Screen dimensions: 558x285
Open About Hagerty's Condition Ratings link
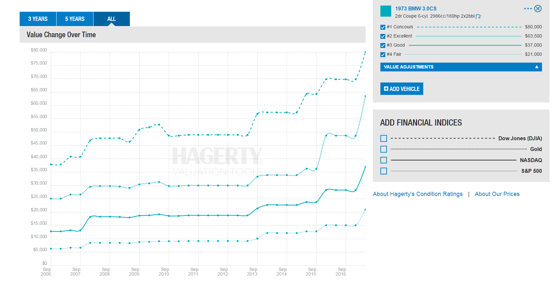[418, 194]
